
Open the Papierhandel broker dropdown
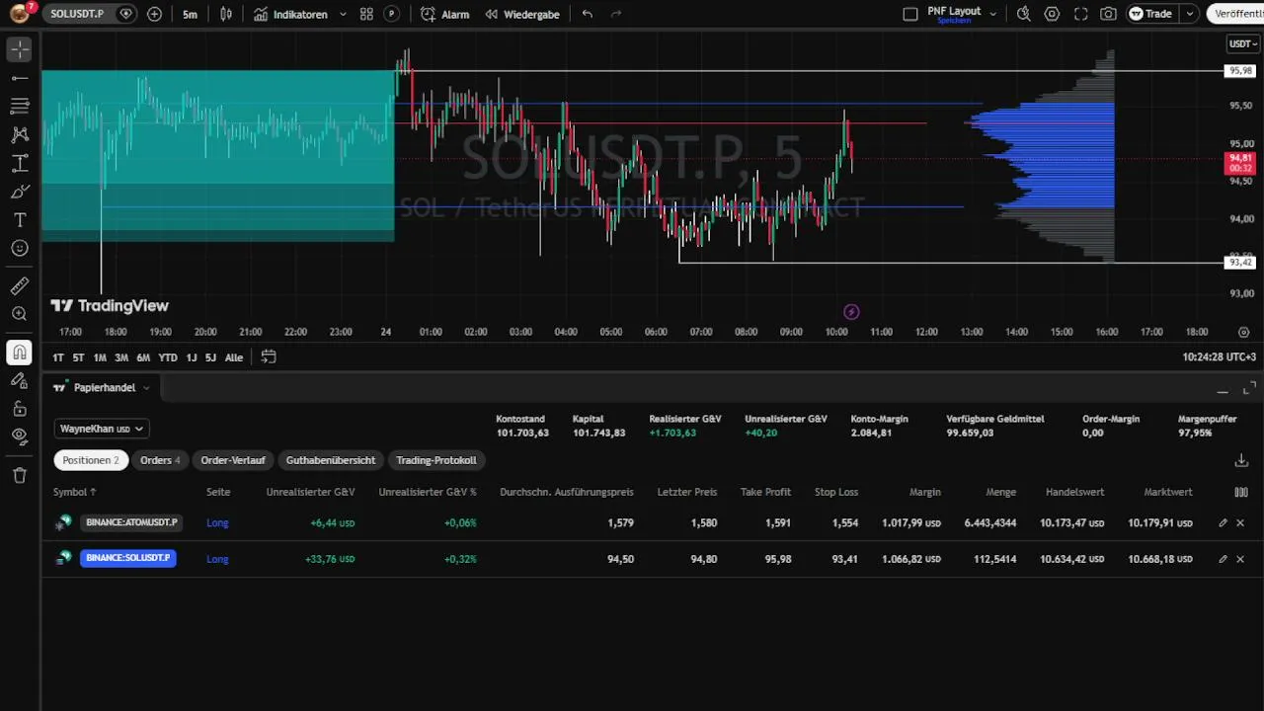point(103,388)
